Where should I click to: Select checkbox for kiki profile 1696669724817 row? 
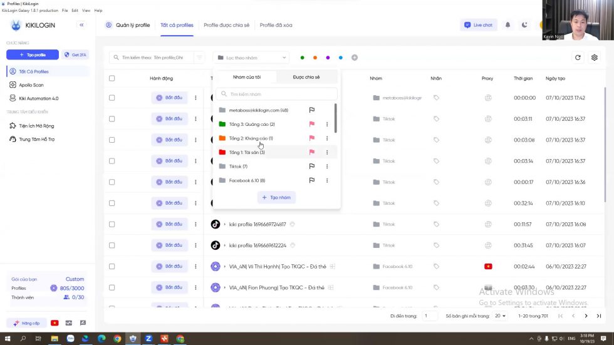[112, 224]
